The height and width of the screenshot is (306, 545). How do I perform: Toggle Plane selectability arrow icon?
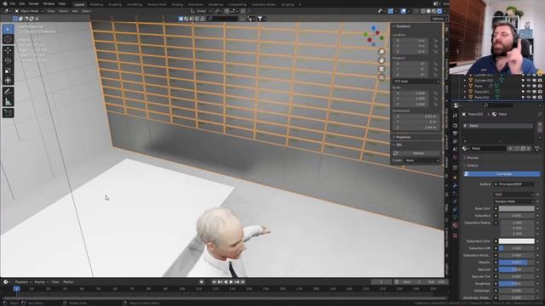click(x=523, y=86)
